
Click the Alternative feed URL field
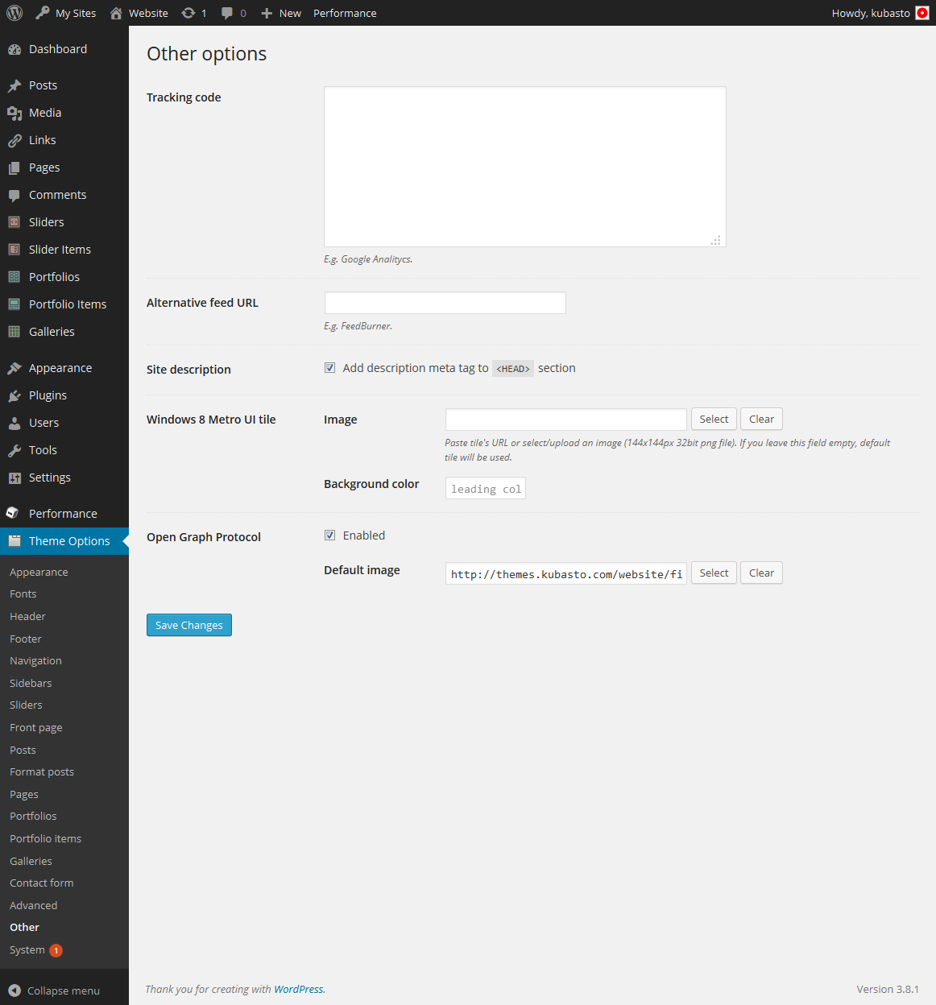tap(445, 303)
